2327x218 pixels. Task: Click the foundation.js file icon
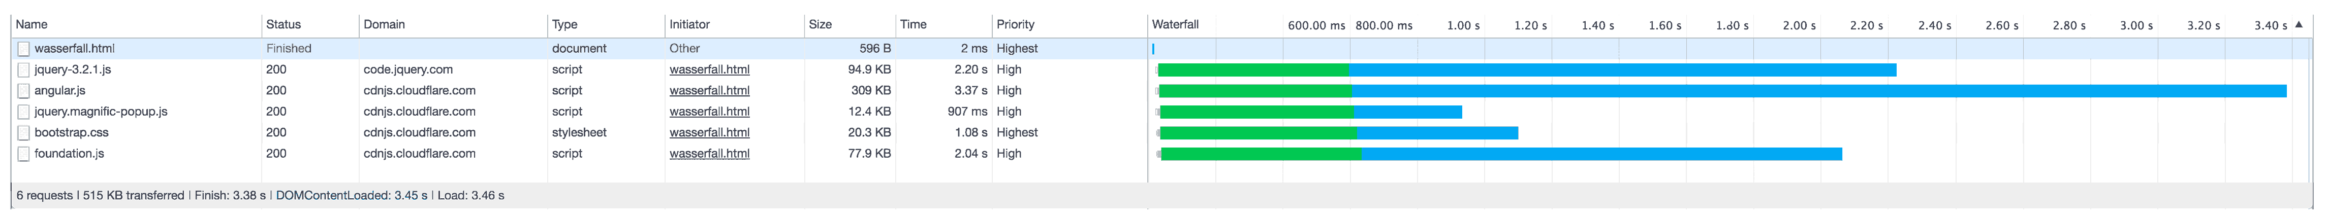pos(23,153)
